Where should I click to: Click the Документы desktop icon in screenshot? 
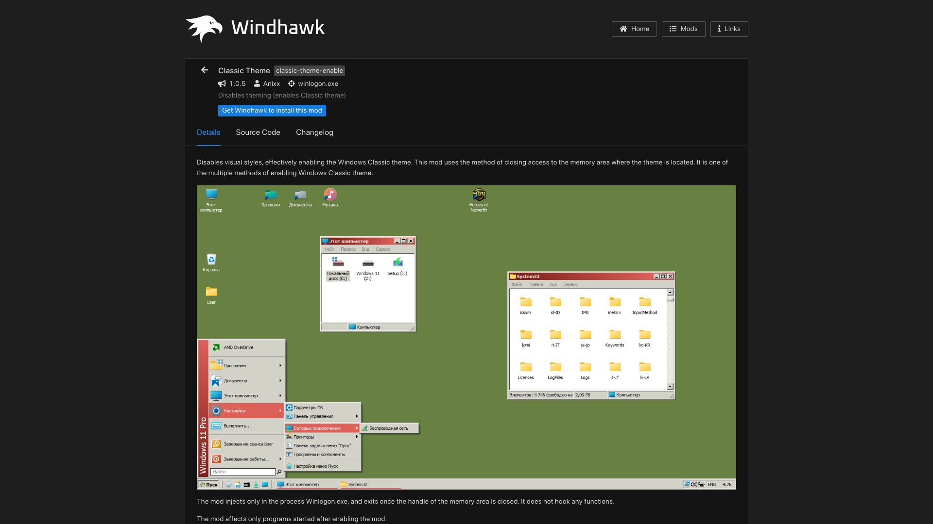point(300,198)
